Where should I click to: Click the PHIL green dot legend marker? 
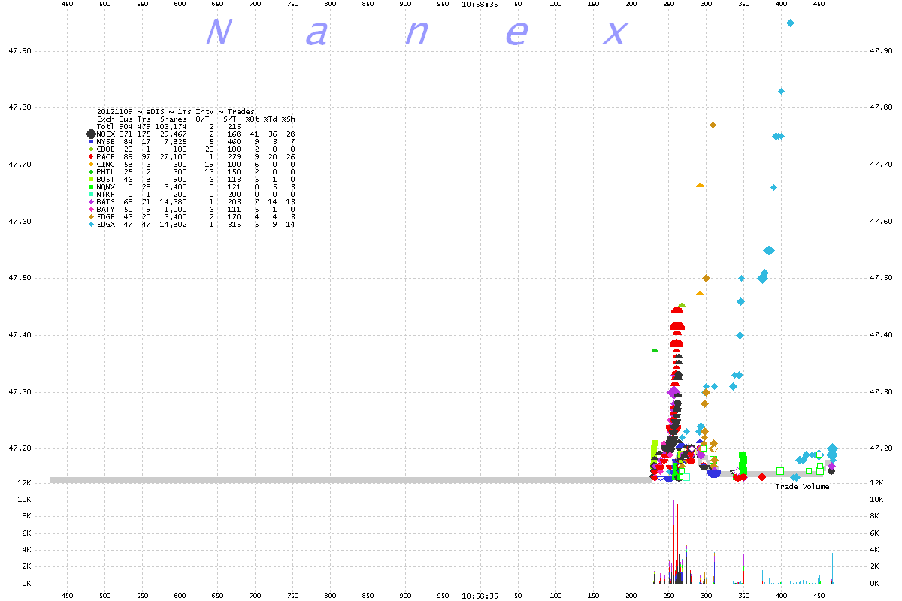[x=91, y=171]
